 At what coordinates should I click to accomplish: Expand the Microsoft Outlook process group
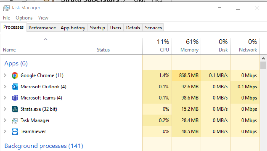pos(5,87)
